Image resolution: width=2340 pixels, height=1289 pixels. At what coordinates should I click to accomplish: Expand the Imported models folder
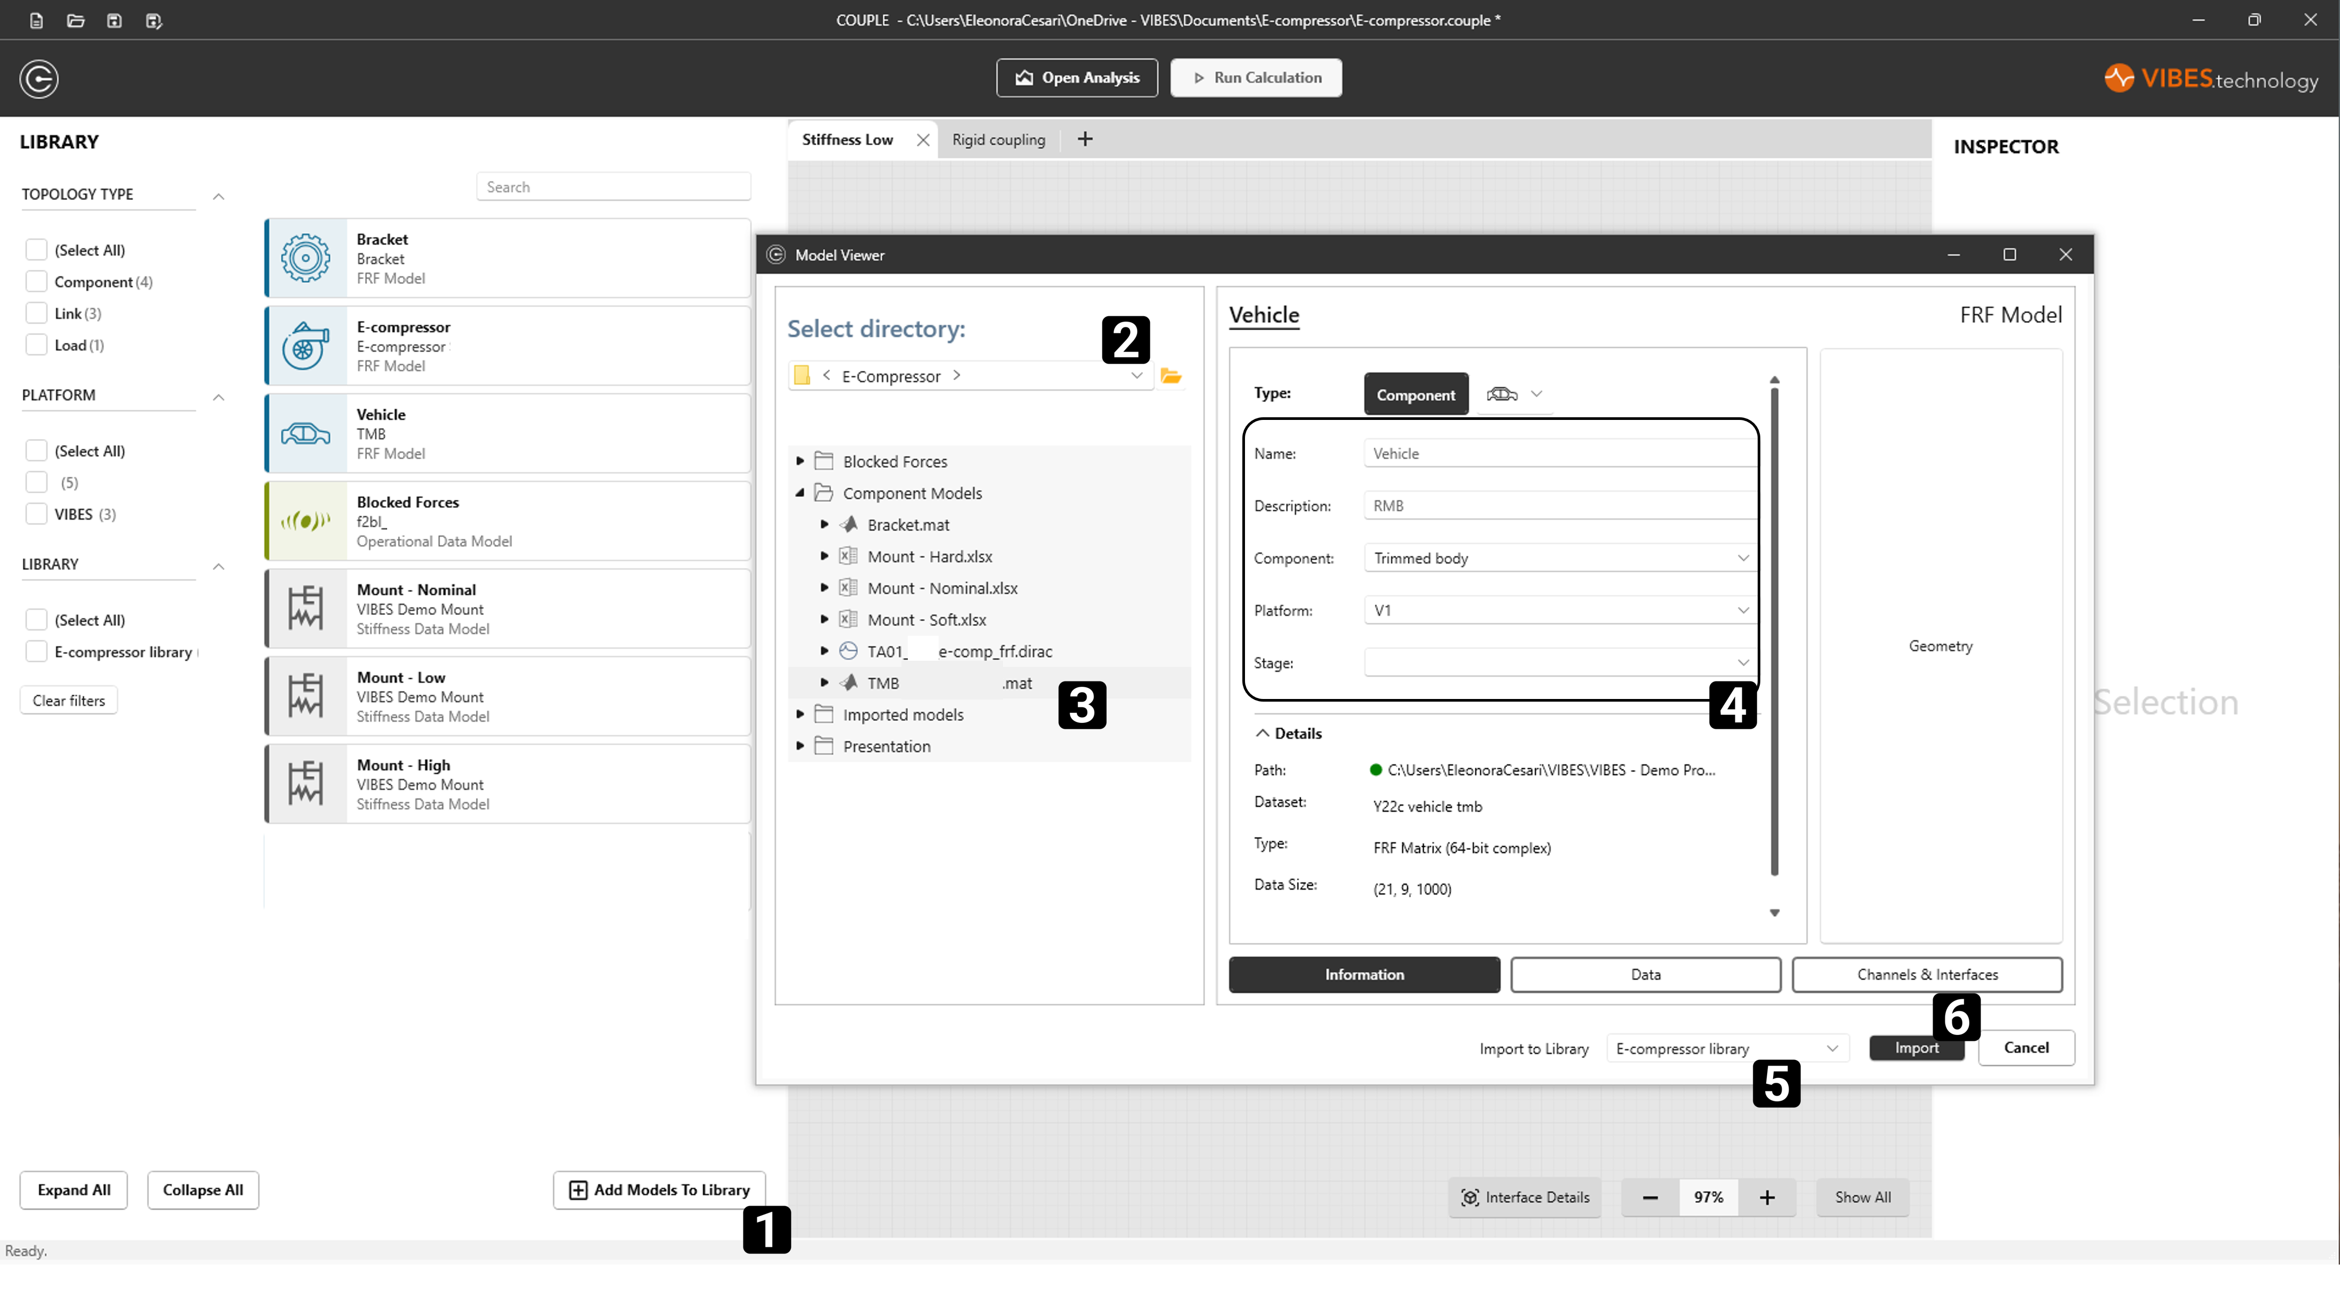pyautogui.click(x=800, y=714)
